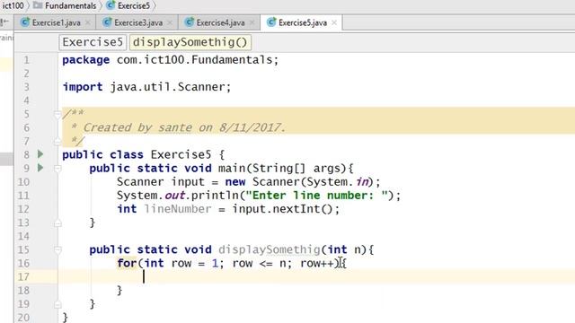The height and width of the screenshot is (323, 575).
Task: Click "input.nextInt()" call on line 12
Action: (x=283, y=209)
